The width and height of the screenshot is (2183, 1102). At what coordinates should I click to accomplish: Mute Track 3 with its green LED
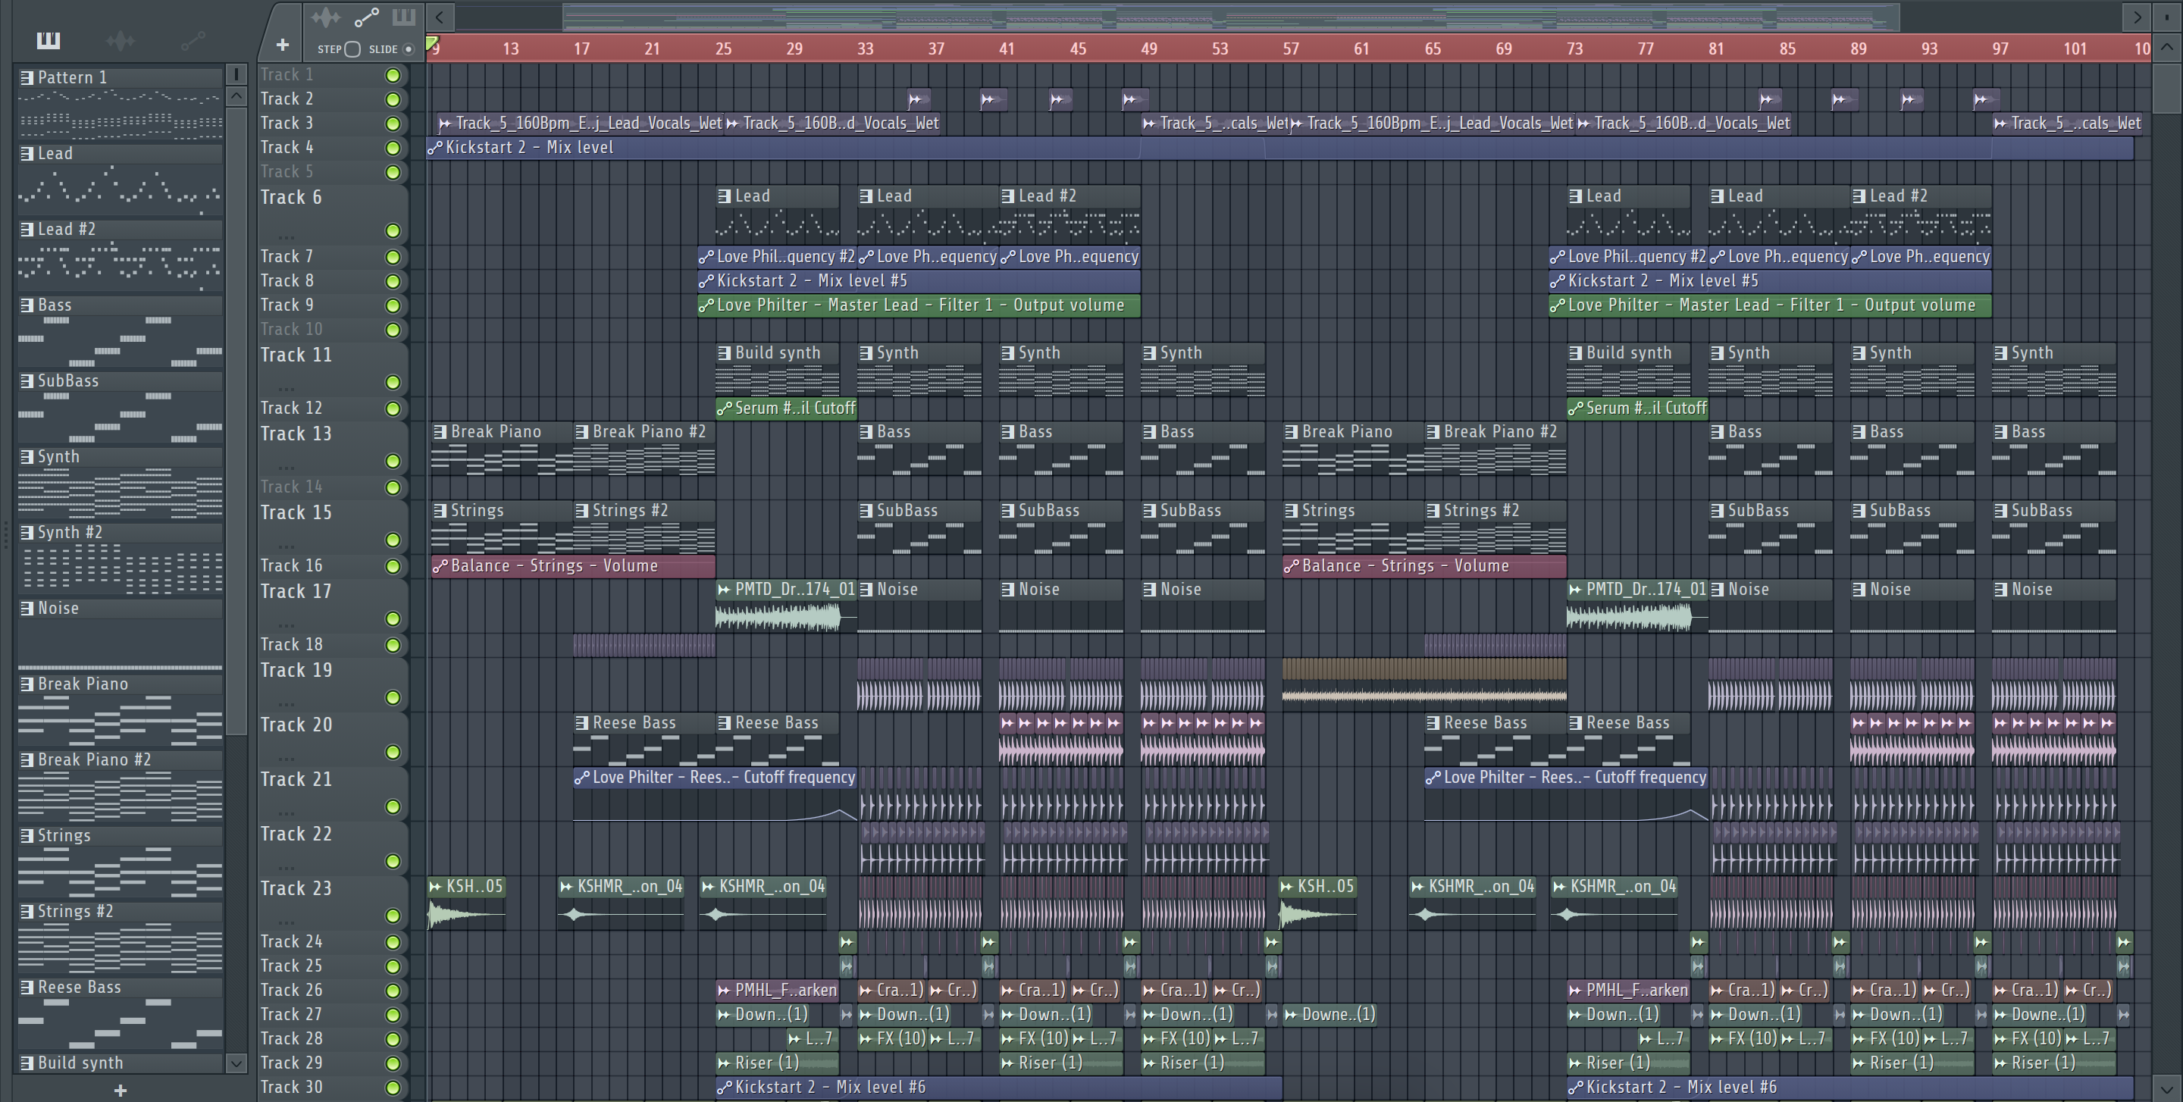pyautogui.click(x=393, y=124)
